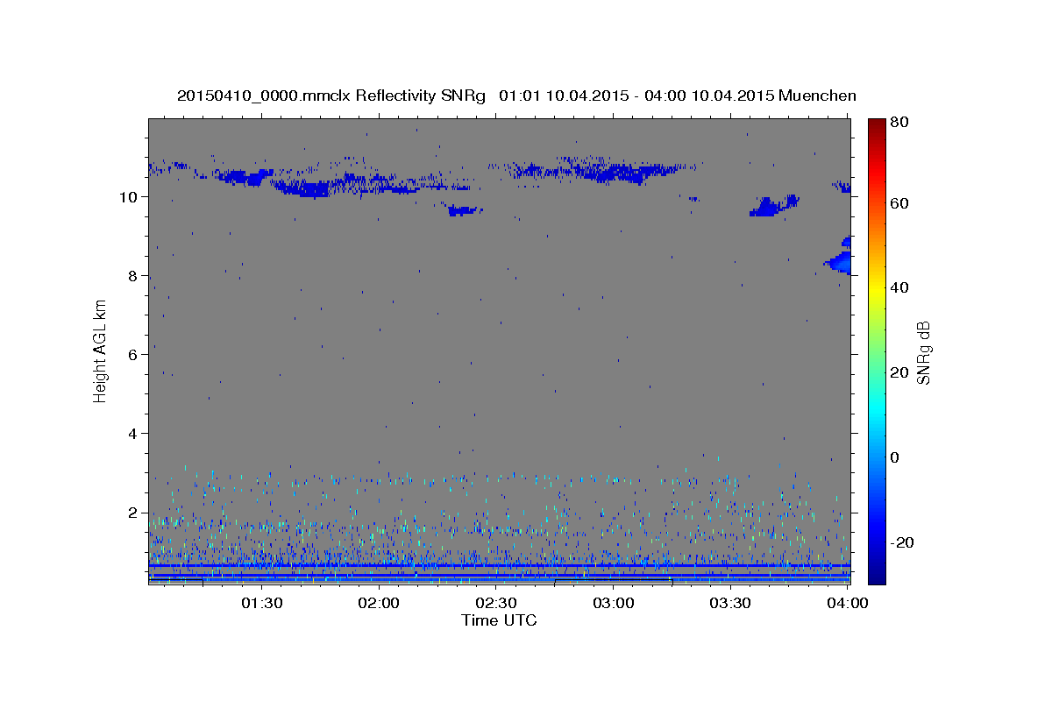Click the colorbar value 0
This screenshot has height=701, width=1052.
[896, 457]
